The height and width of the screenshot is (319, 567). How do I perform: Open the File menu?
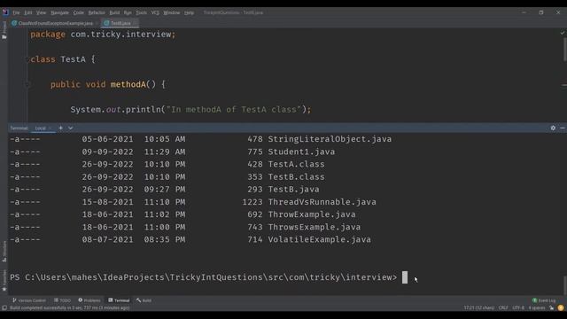16,12
